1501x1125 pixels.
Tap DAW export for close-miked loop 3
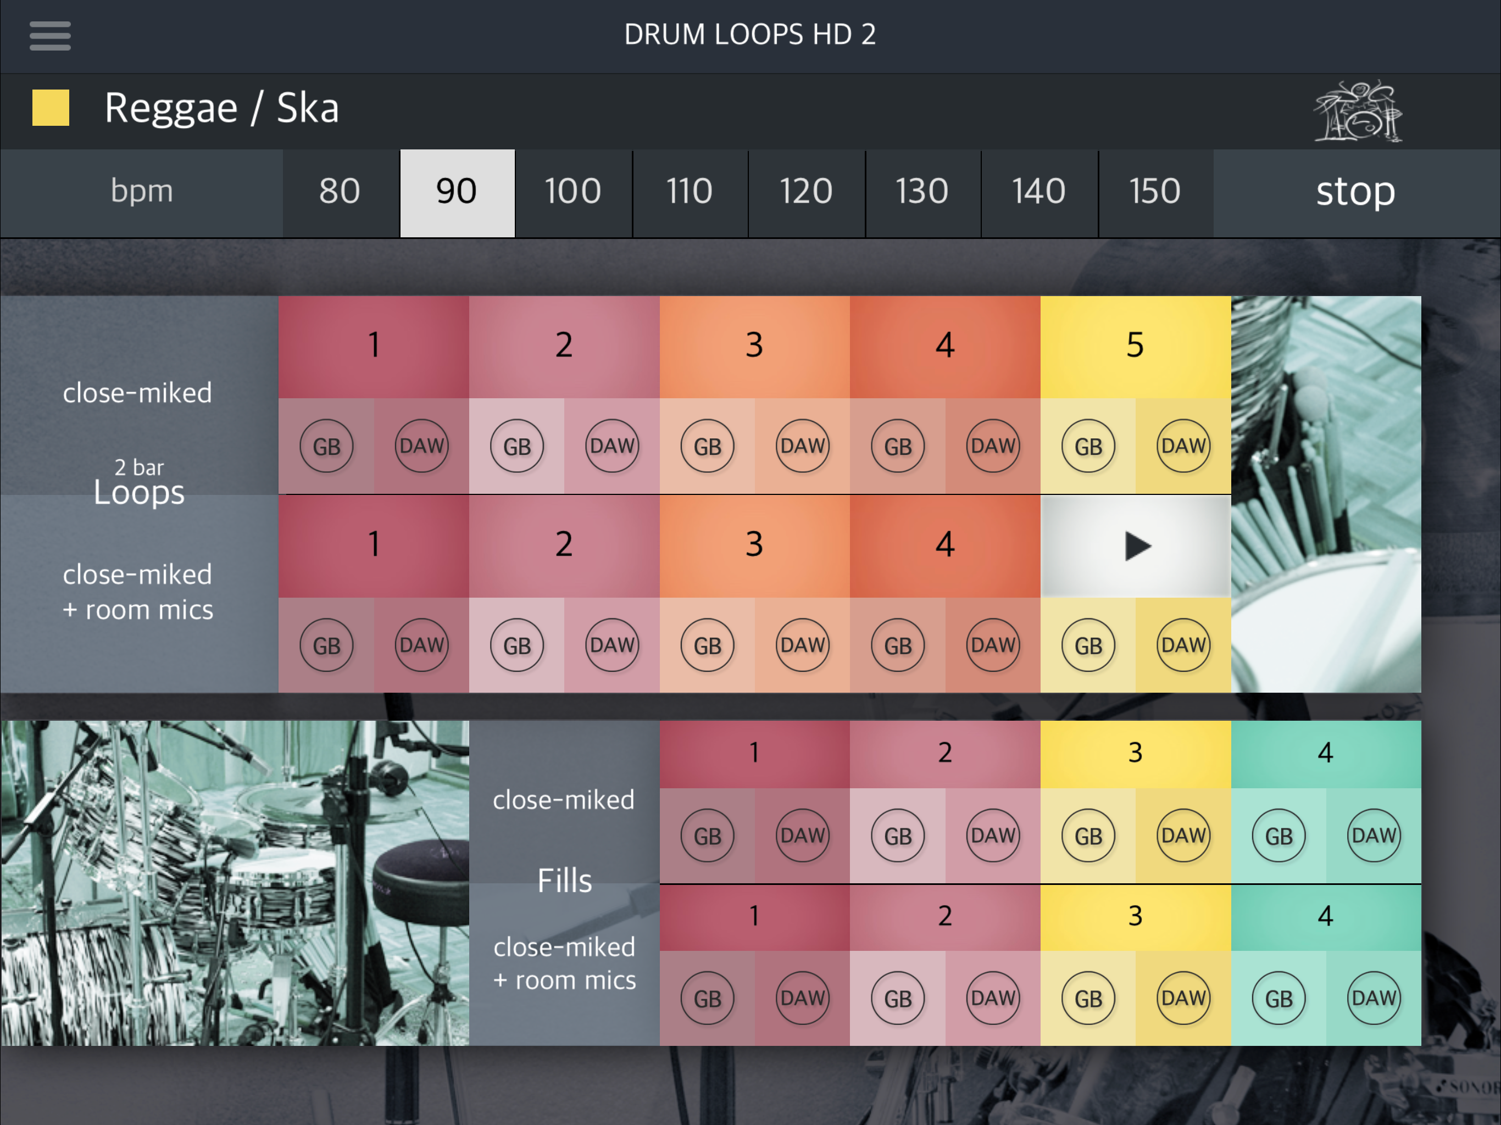pos(803,447)
